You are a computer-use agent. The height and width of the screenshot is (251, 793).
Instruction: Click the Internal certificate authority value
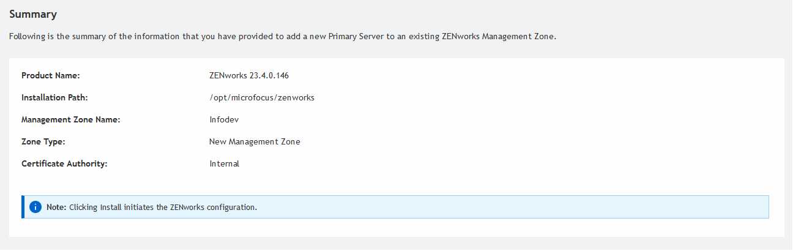(224, 163)
